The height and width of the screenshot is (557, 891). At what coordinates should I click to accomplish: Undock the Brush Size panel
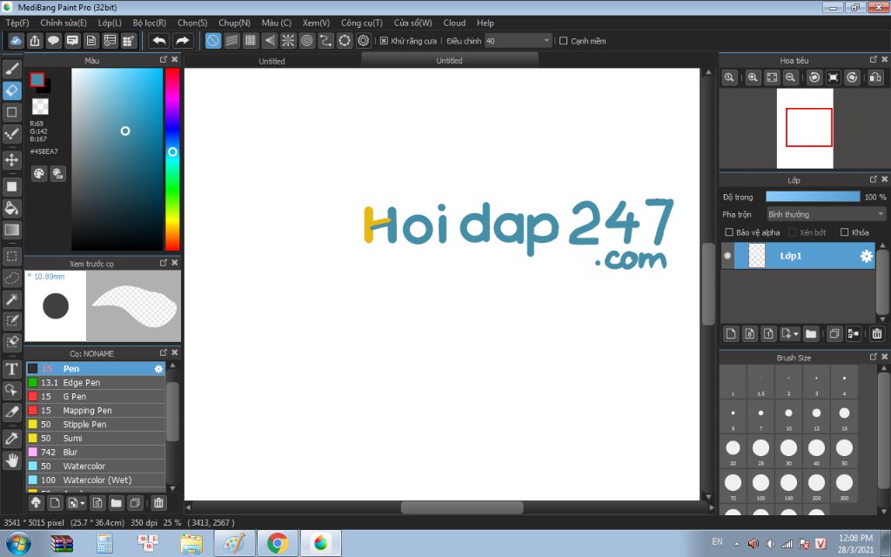pos(874,357)
